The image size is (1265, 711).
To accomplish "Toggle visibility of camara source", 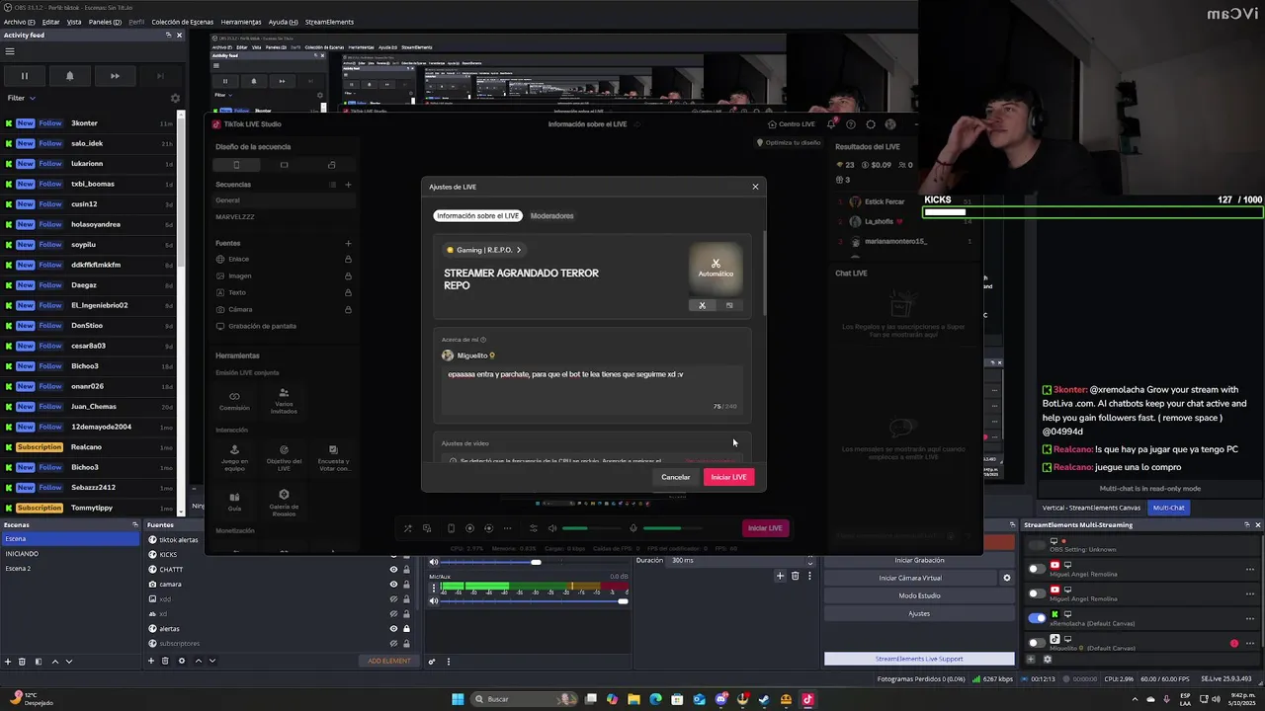I will click(x=393, y=584).
